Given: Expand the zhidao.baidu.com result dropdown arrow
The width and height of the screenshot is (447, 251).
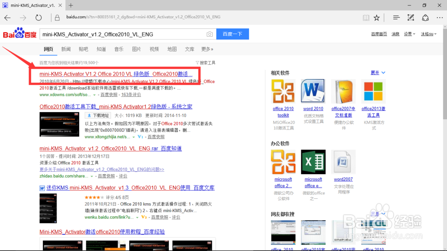Looking at the screenshot, I should pos(92,176).
